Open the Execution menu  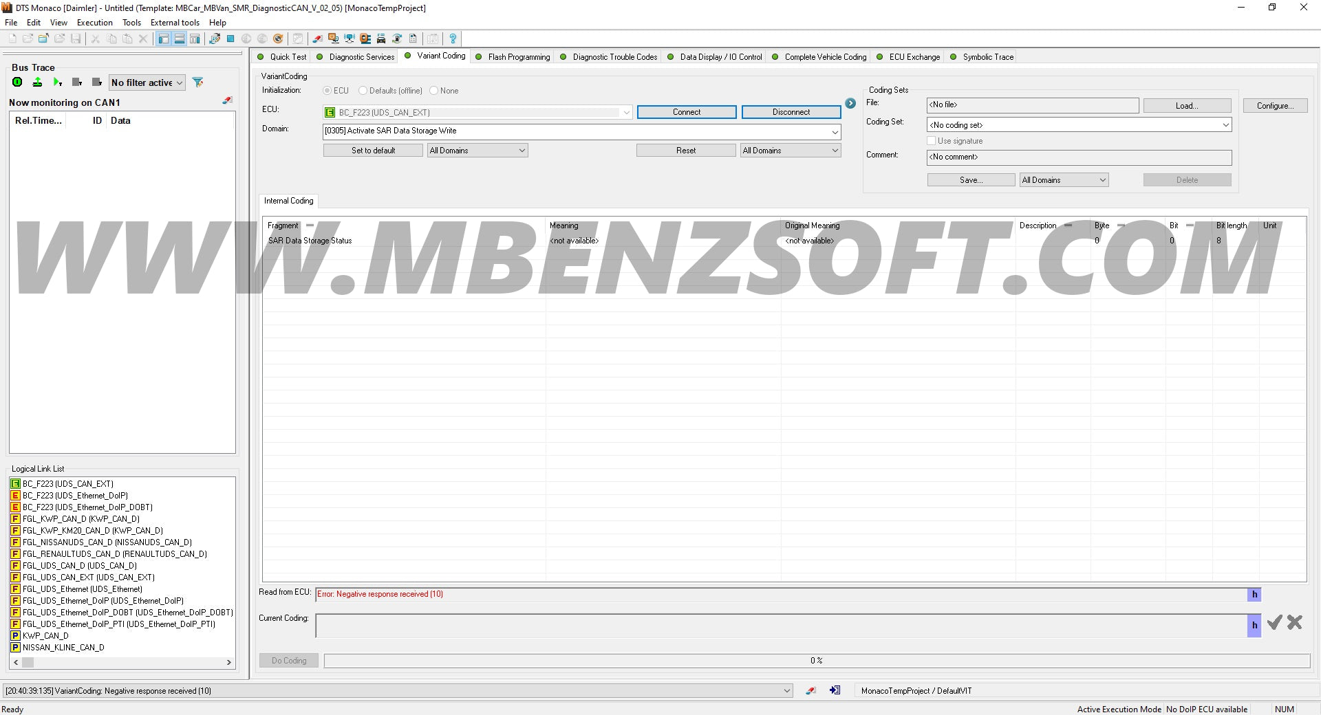[94, 22]
